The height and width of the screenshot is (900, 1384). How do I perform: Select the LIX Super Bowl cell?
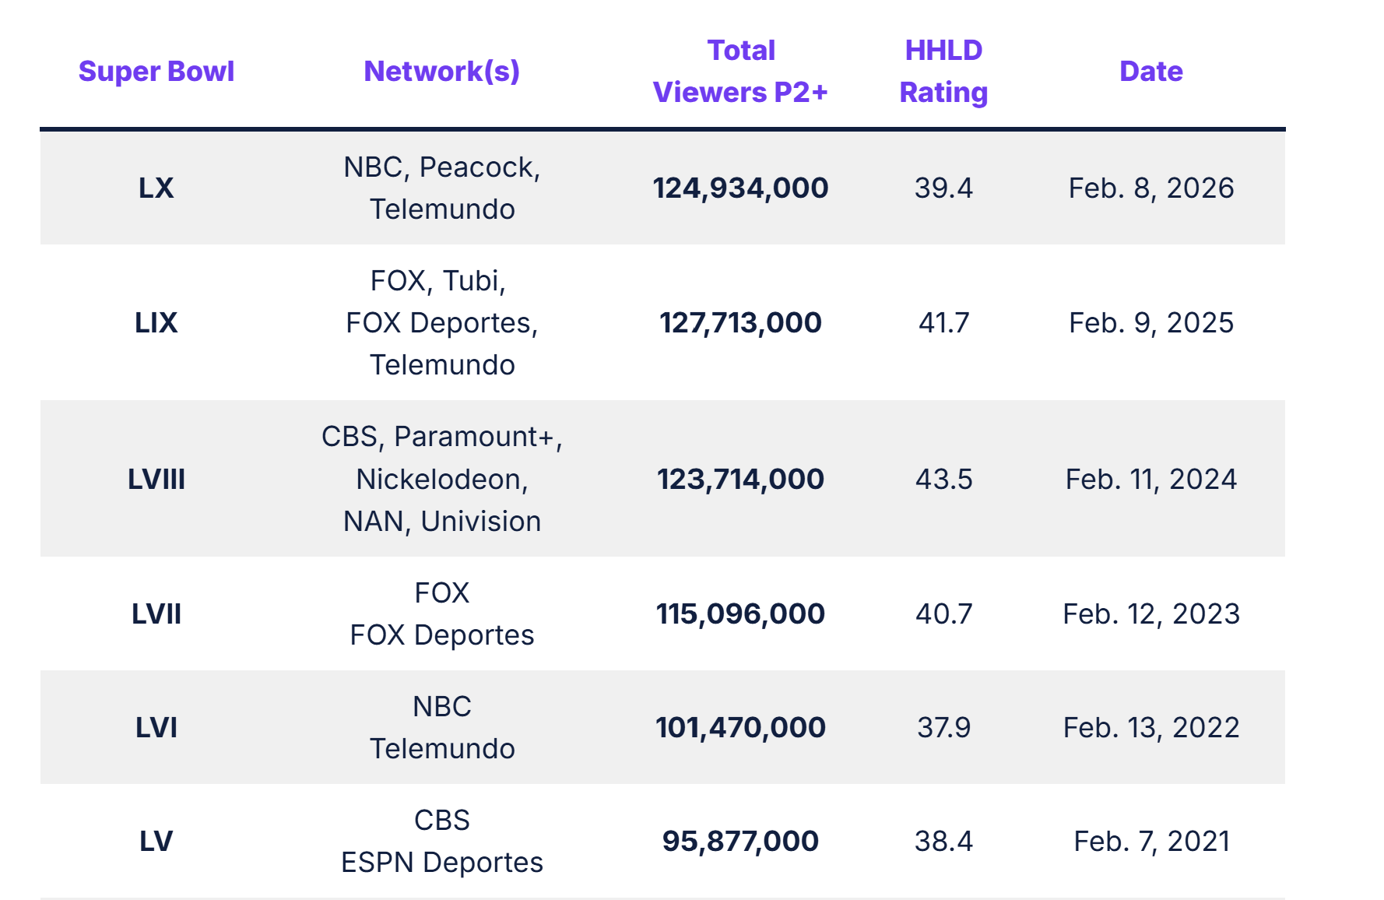(156, 323)
